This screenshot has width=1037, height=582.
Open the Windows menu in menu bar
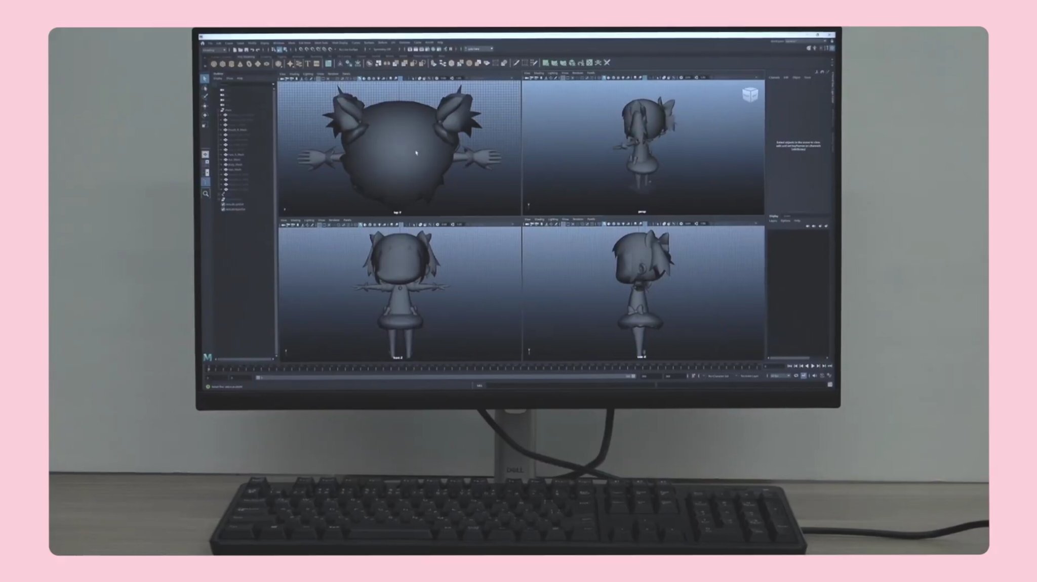pos(278,43)
